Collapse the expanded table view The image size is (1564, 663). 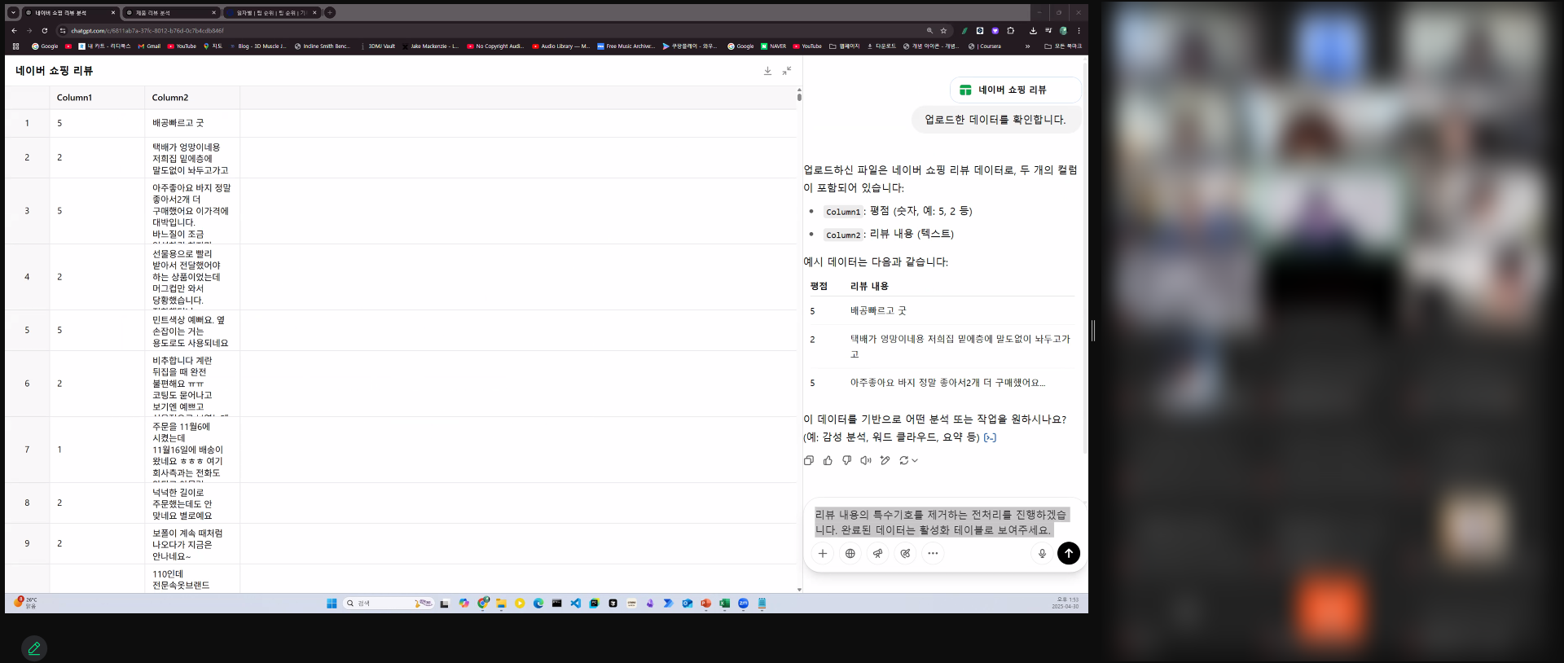click(787, 71)
